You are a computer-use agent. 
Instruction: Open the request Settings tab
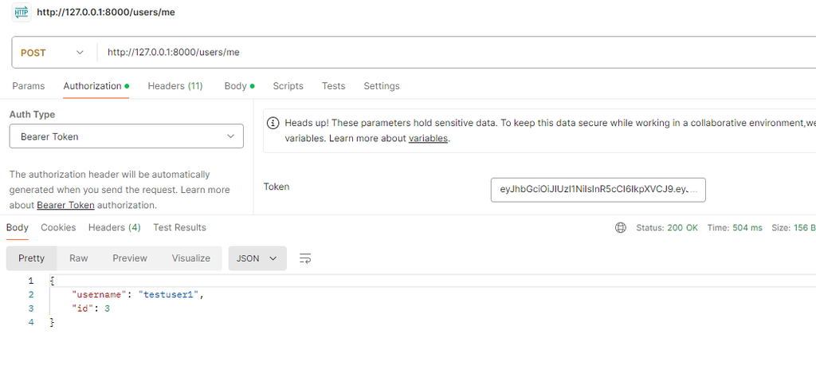[382, 86]
